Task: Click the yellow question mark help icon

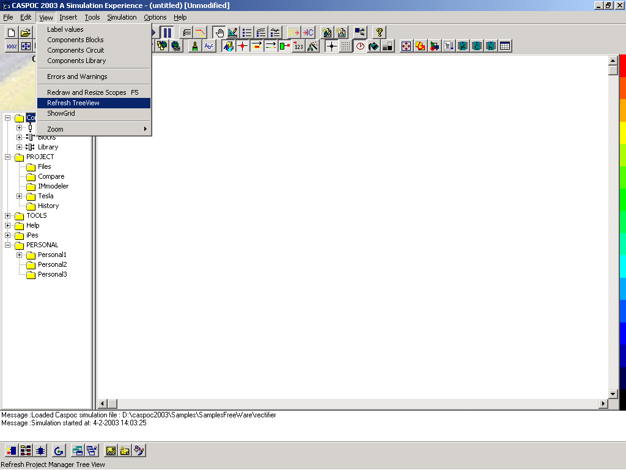Action: [379, 32]
